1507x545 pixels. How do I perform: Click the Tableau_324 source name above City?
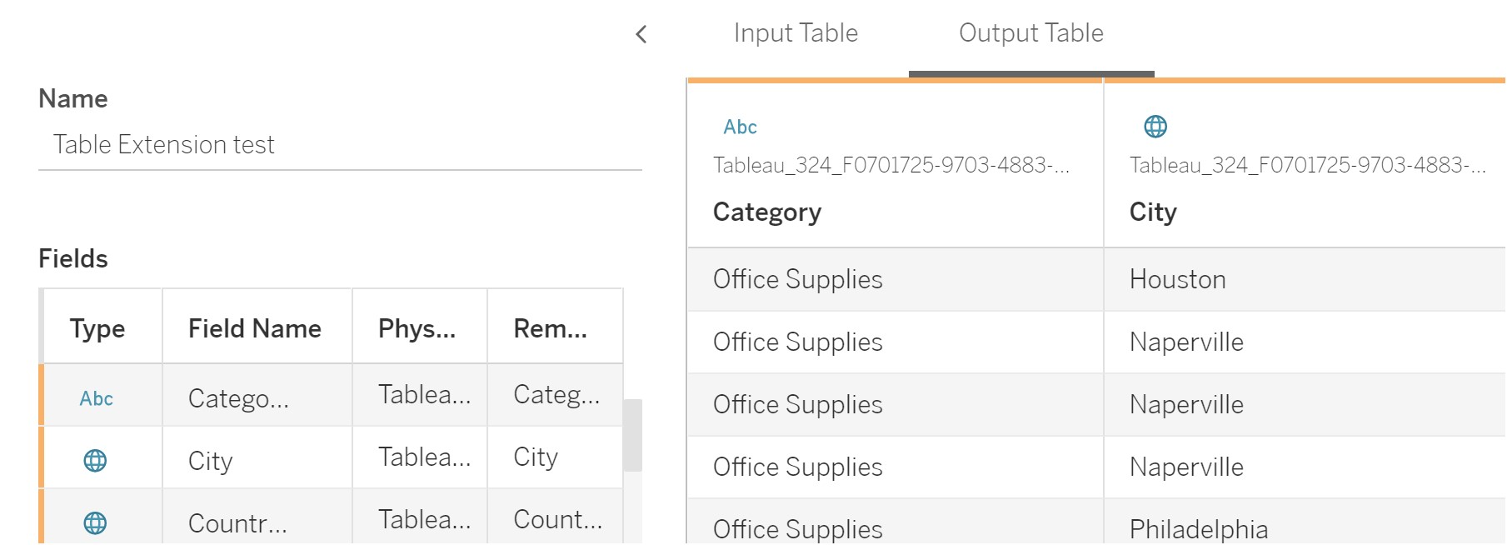click(x=1308, y=165)
